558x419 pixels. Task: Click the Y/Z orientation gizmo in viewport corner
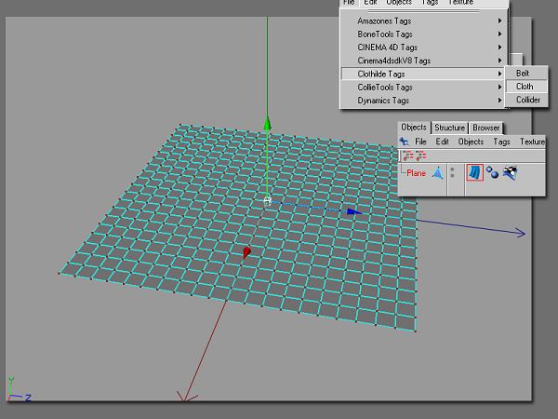click(x=19, y=388)
